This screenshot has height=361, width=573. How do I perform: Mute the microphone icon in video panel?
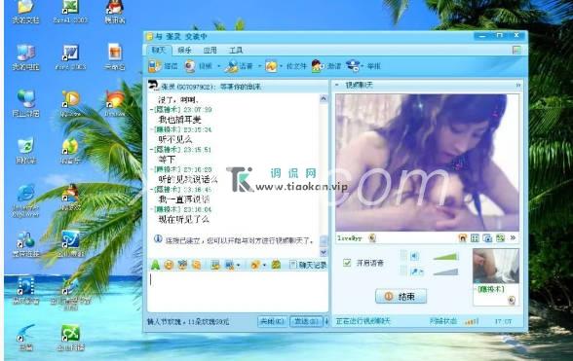point(415,271)
